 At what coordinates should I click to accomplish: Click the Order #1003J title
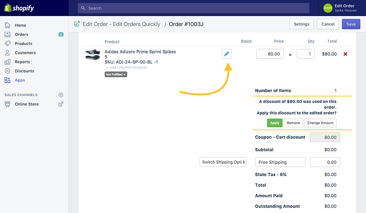(x=186, y=24)
